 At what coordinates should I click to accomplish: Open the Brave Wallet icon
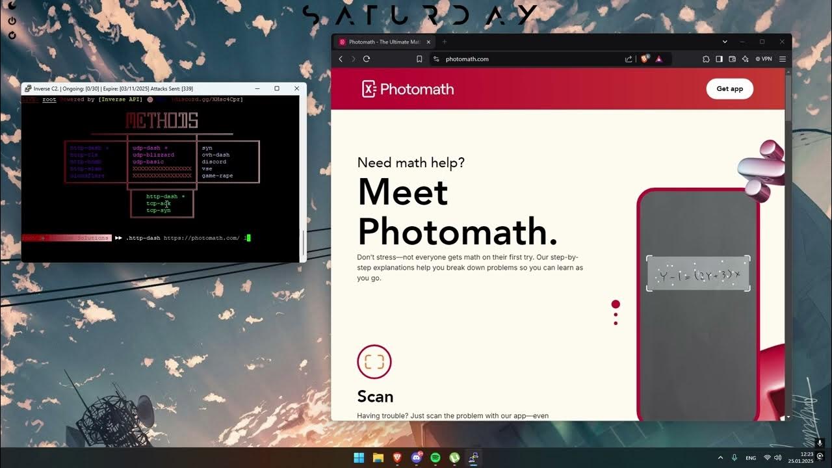click(733, 59)
